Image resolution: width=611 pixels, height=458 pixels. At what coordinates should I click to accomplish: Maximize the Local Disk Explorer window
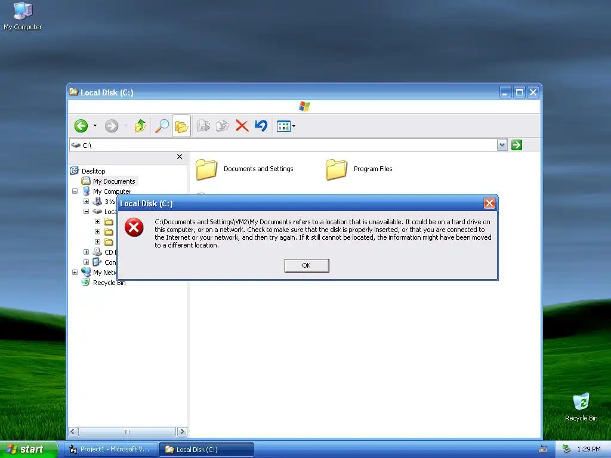(x=519, y=92)
